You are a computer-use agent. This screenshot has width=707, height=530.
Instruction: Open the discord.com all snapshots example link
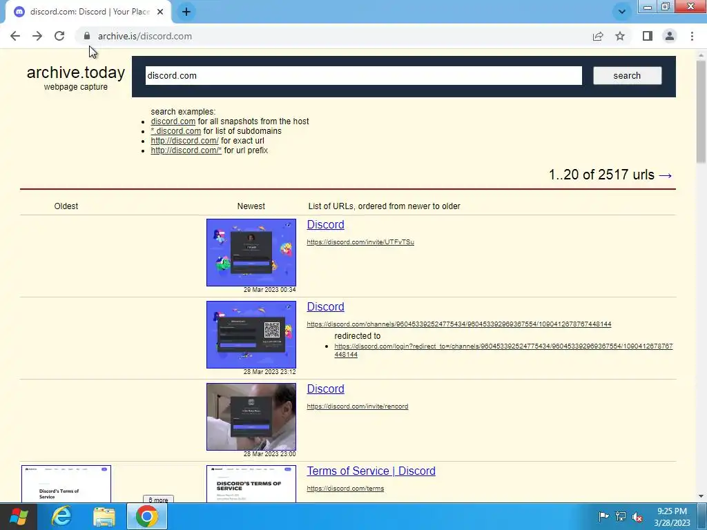click(x=173, y=121)
